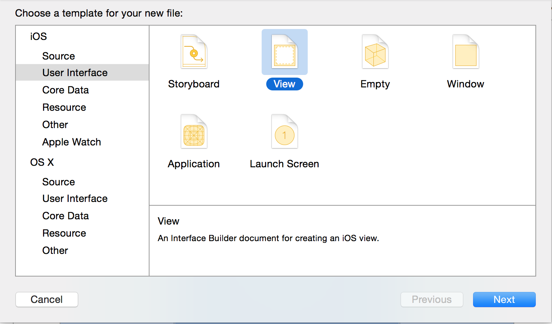Select the Window template icon

tap(466, 52)
